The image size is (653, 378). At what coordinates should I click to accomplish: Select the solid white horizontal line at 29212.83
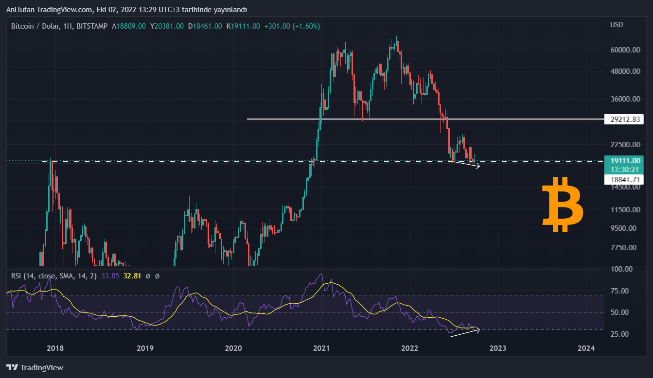click(389, 119)
